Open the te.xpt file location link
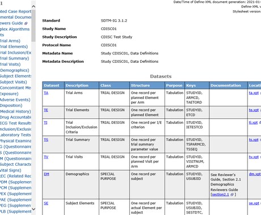 (254, 110)
